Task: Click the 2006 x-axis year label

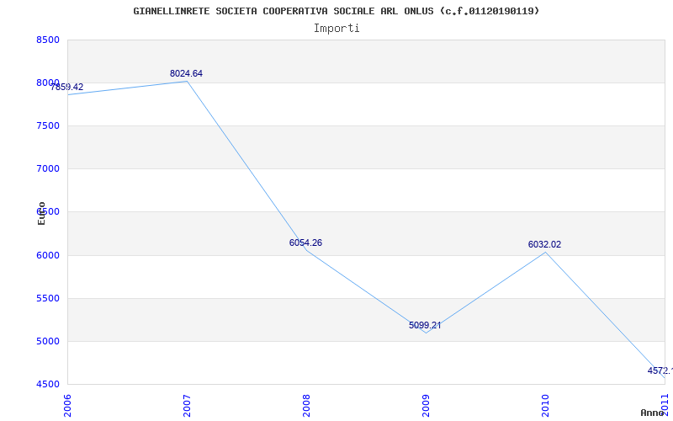Action: pyautogui.click(x=67, y=406)
